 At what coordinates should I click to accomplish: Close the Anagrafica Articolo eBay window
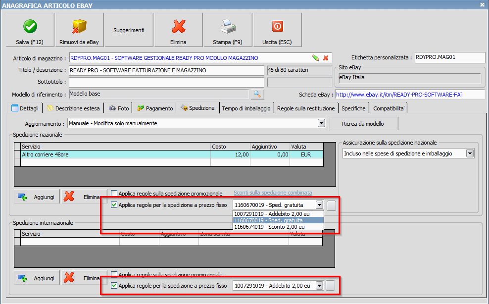coord(482,4)
